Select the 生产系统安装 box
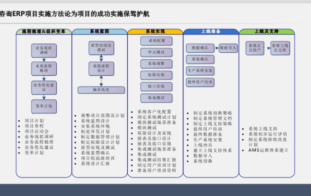The width and height of the screenshot is (311, 196). pos(200,71)
